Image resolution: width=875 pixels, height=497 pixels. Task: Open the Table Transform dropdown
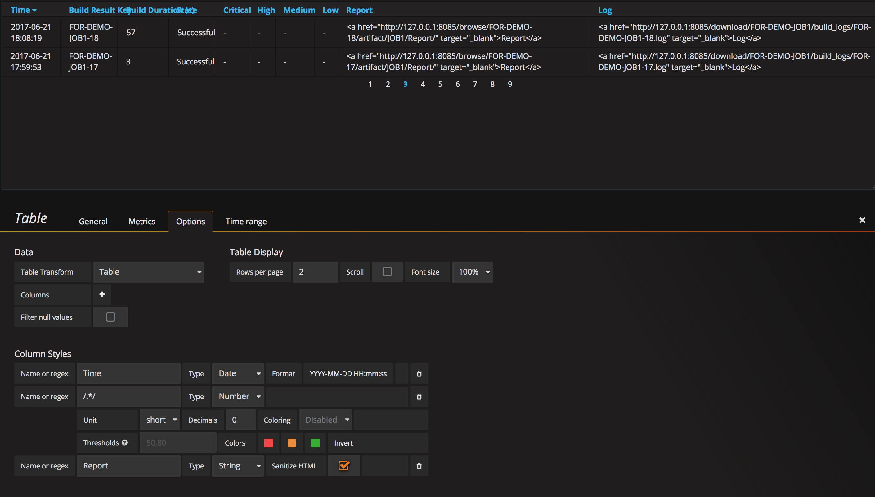click(x=149, y=272)
